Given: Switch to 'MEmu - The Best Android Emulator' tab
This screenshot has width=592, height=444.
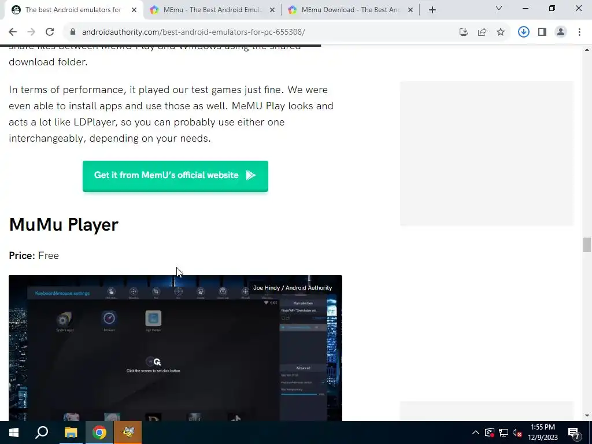Looking at the screenshot, I should click(x=213, y=10).
